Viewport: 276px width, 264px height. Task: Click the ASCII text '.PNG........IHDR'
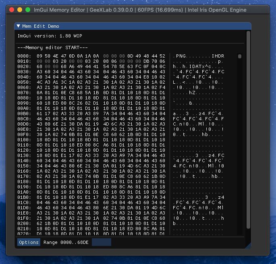[198, 56]
